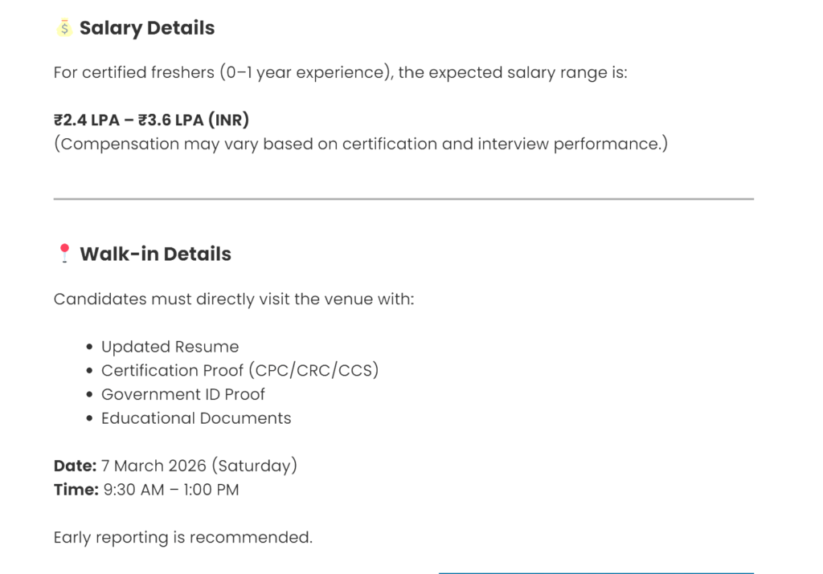Click the bold Time label
This screenshot has width=823, height=574.
click(76, 490)
